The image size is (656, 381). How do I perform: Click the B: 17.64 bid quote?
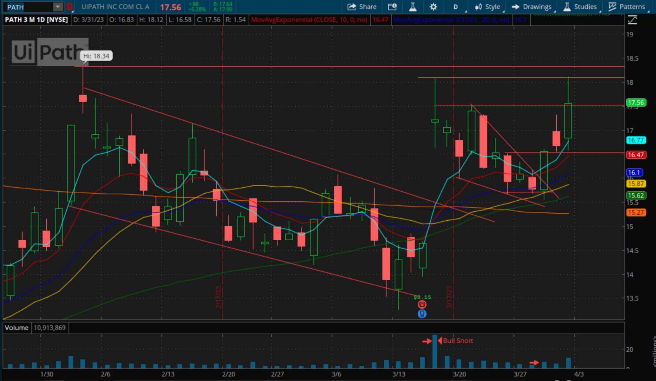click(x=223, y=4)
